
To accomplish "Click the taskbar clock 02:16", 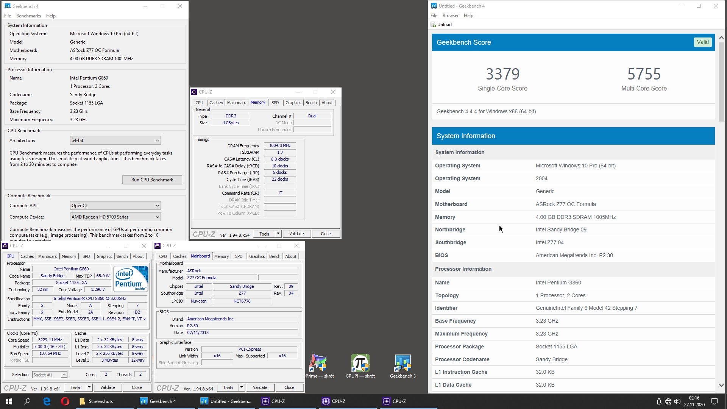I will click(694, 401).
